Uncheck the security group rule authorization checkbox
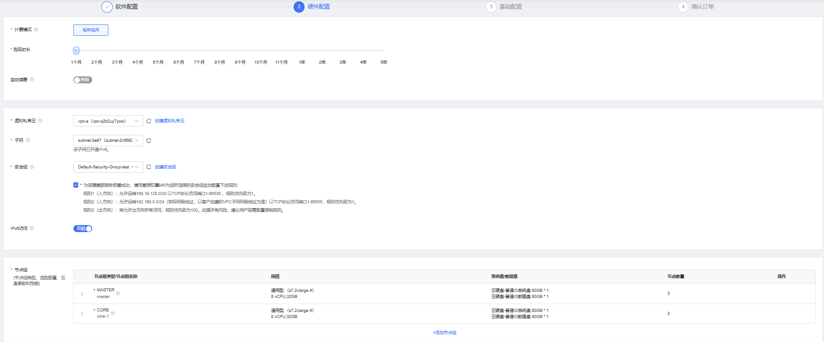 (76, 185)
